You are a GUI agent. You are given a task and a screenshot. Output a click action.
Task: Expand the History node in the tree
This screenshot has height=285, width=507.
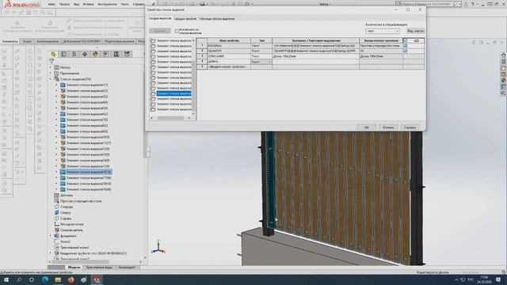pyautogui.click(x=51, y=67)
